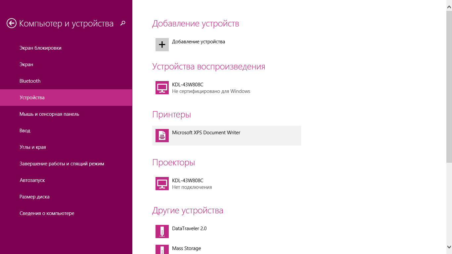Viewport: 452px width, 254px height.
Task: Select the Автозапуск settings entry
Action: click(x=32, y=180)
